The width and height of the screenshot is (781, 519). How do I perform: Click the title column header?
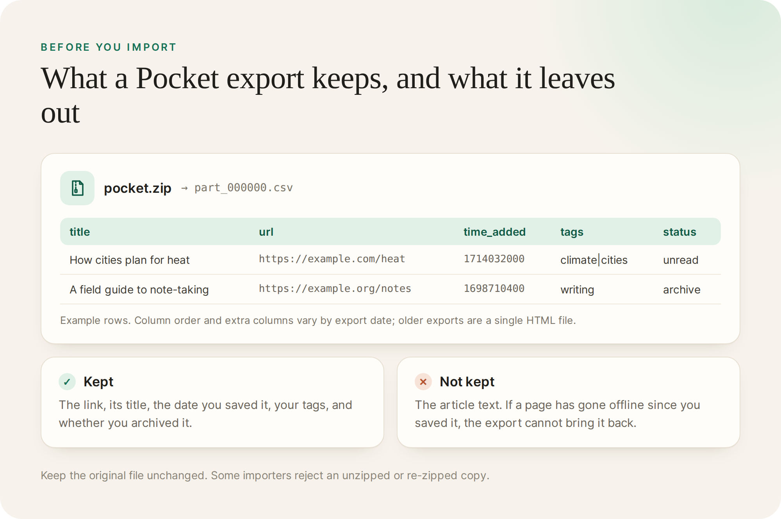click(80, 232)
